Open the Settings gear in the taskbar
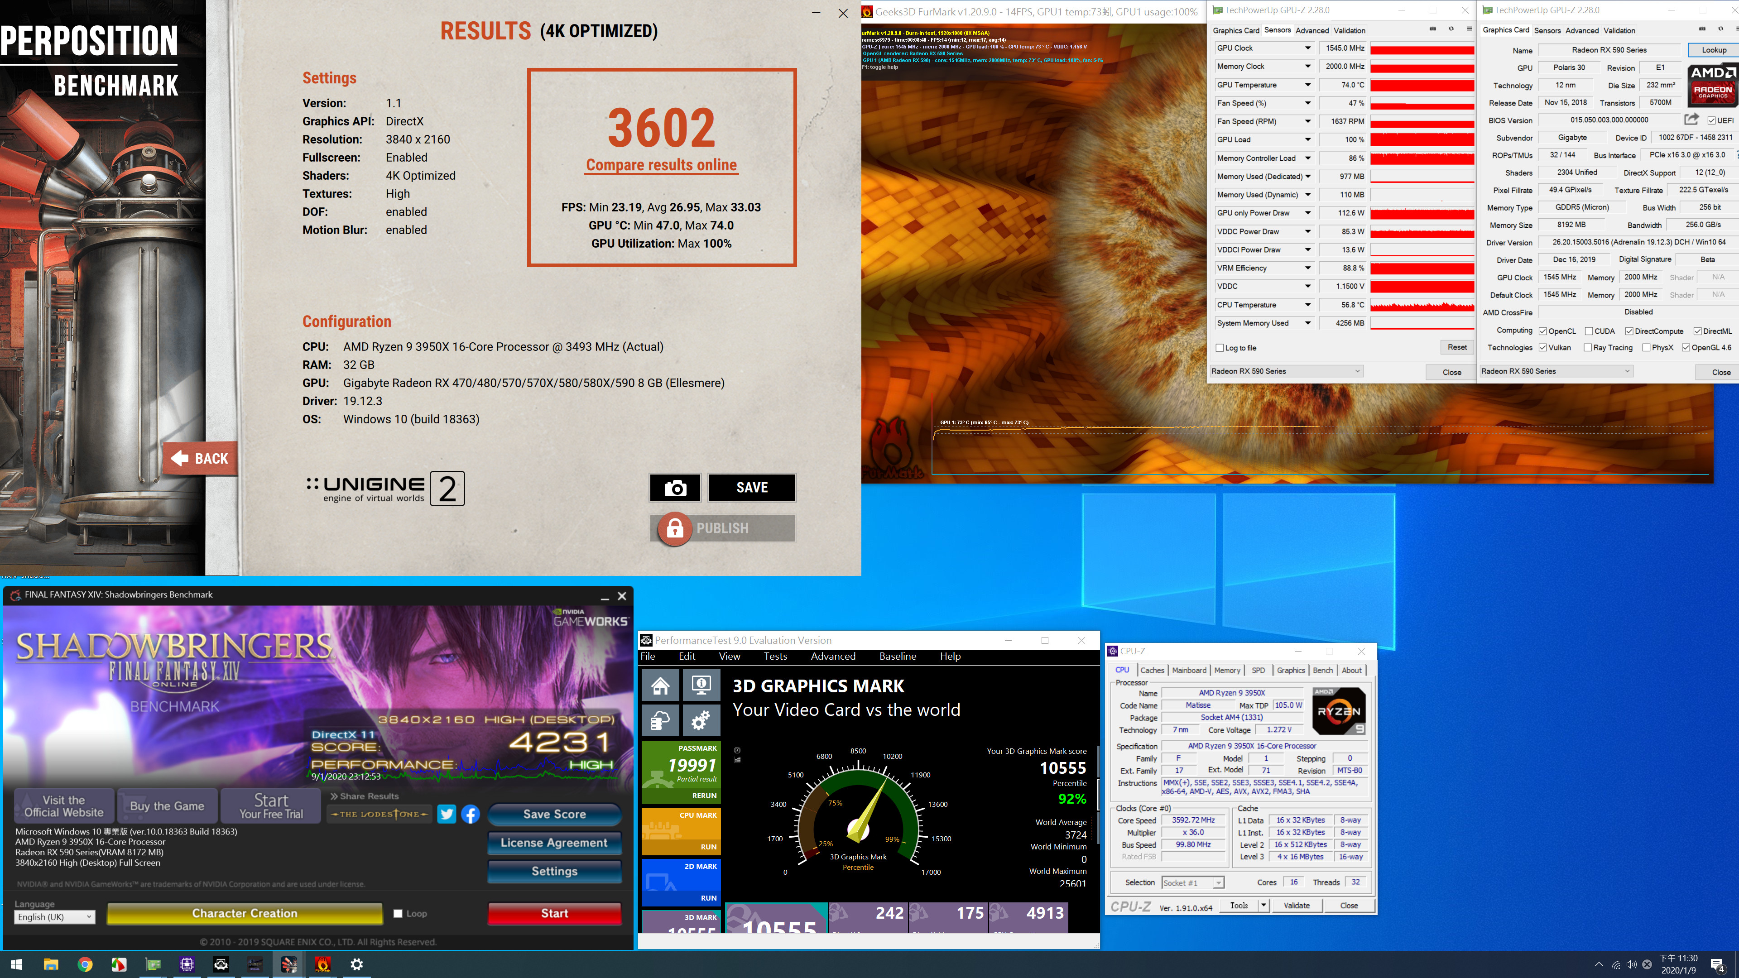This screenshot has height=978, width=1739. coord(356,964)
